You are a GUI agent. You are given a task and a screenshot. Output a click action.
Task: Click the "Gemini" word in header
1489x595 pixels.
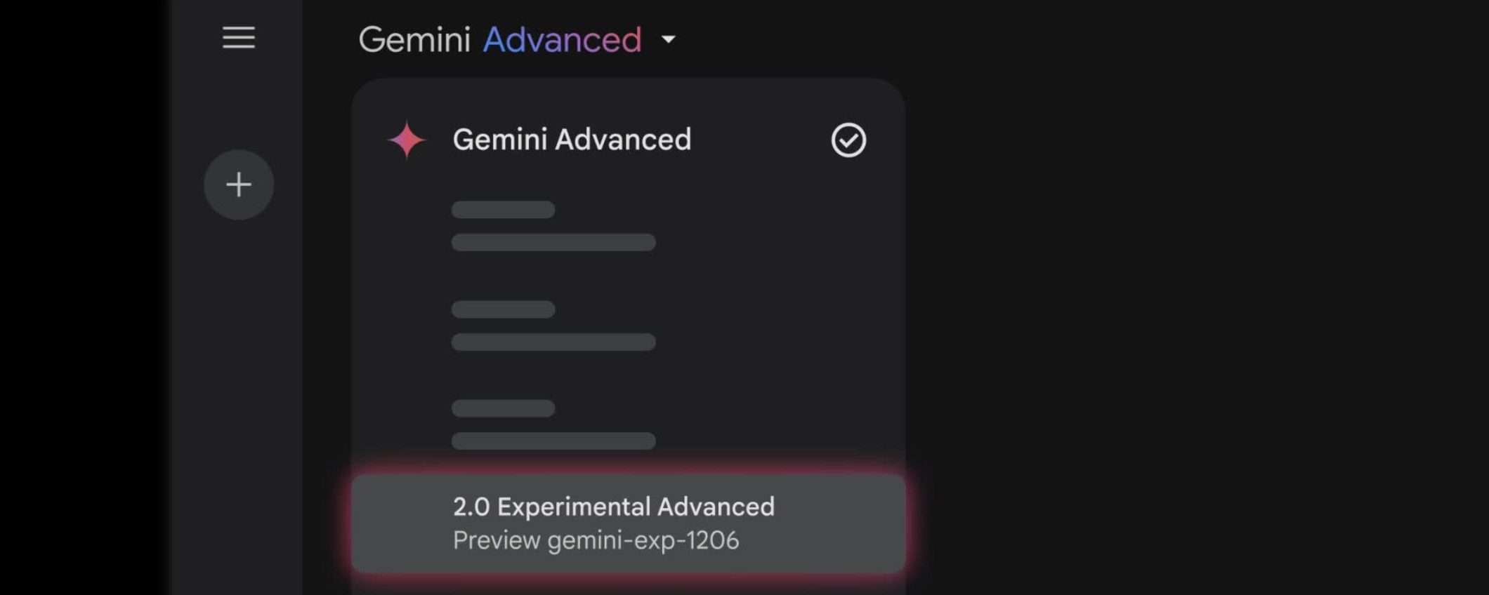pyautogui.click(x=414, y=40)
